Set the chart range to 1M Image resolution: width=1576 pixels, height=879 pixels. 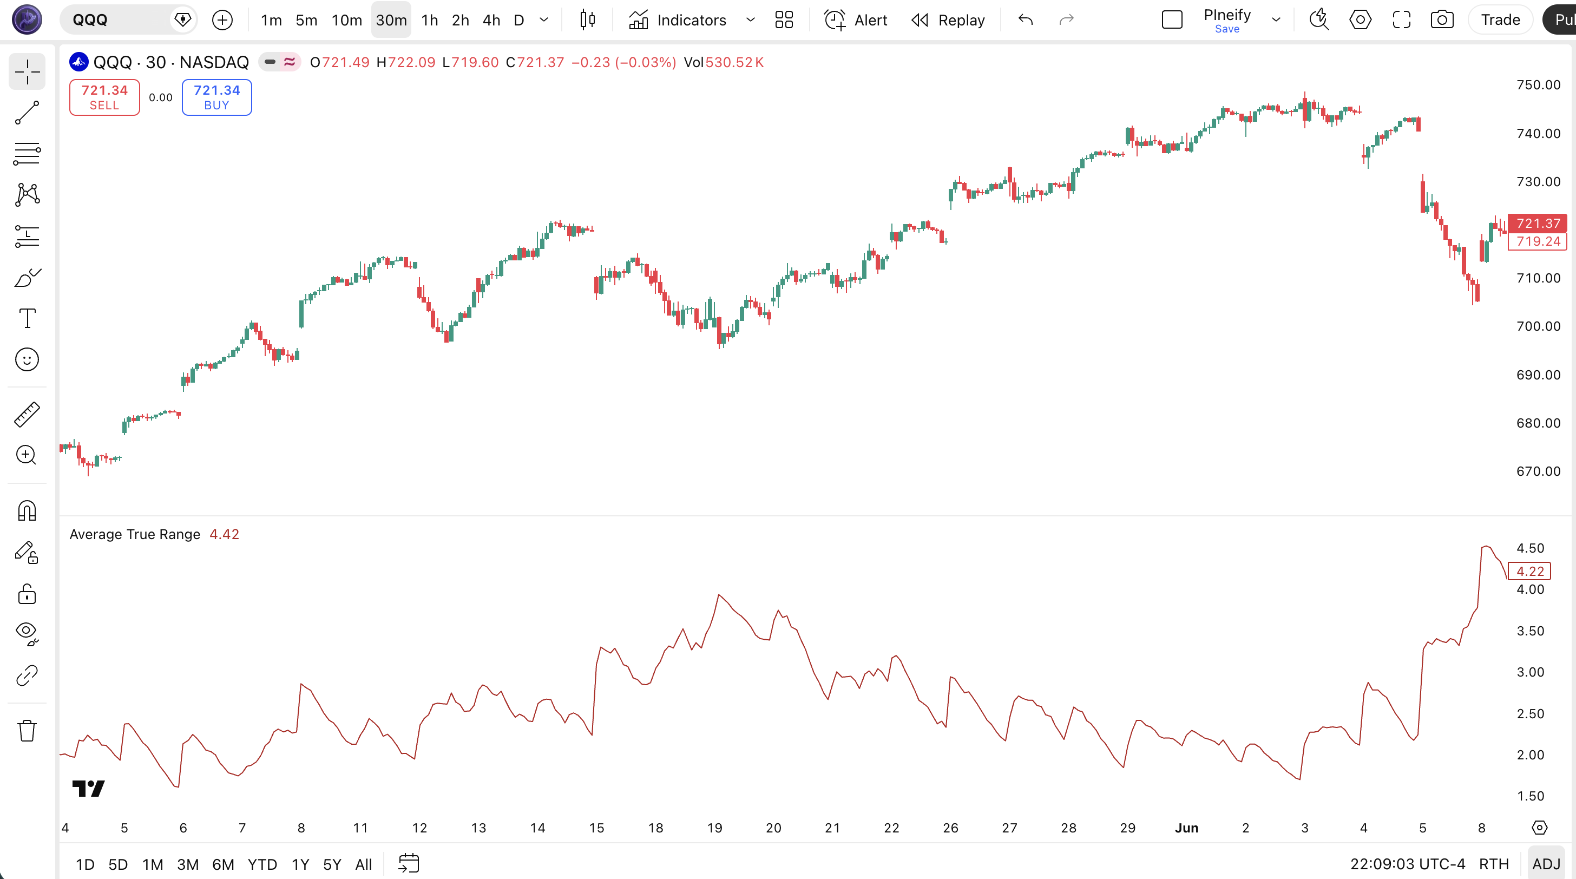coord(152,864)
